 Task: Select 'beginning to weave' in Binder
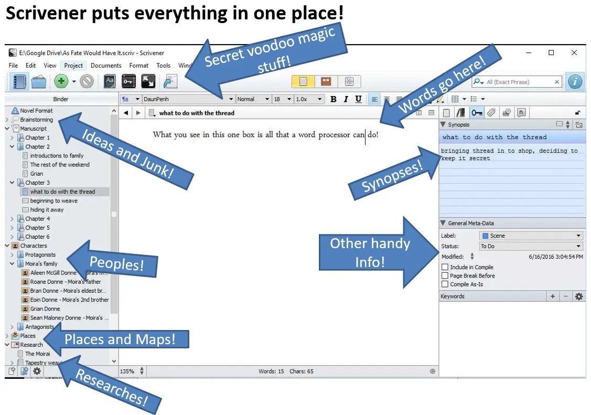click(x=54, y=201)
